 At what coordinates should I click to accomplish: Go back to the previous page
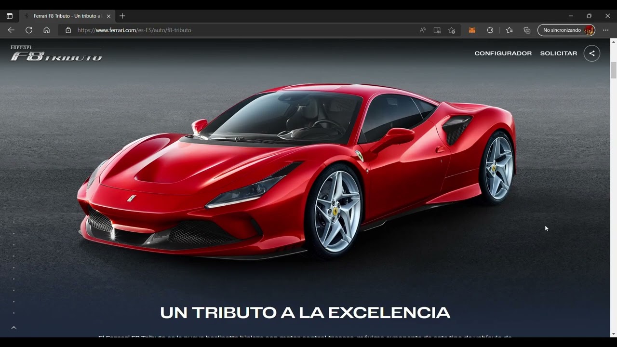click(x=11, y=30)
